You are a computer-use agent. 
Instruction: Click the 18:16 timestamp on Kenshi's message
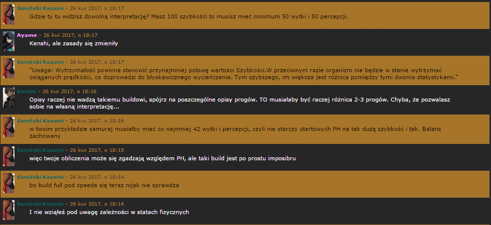(x=69, y=92)
